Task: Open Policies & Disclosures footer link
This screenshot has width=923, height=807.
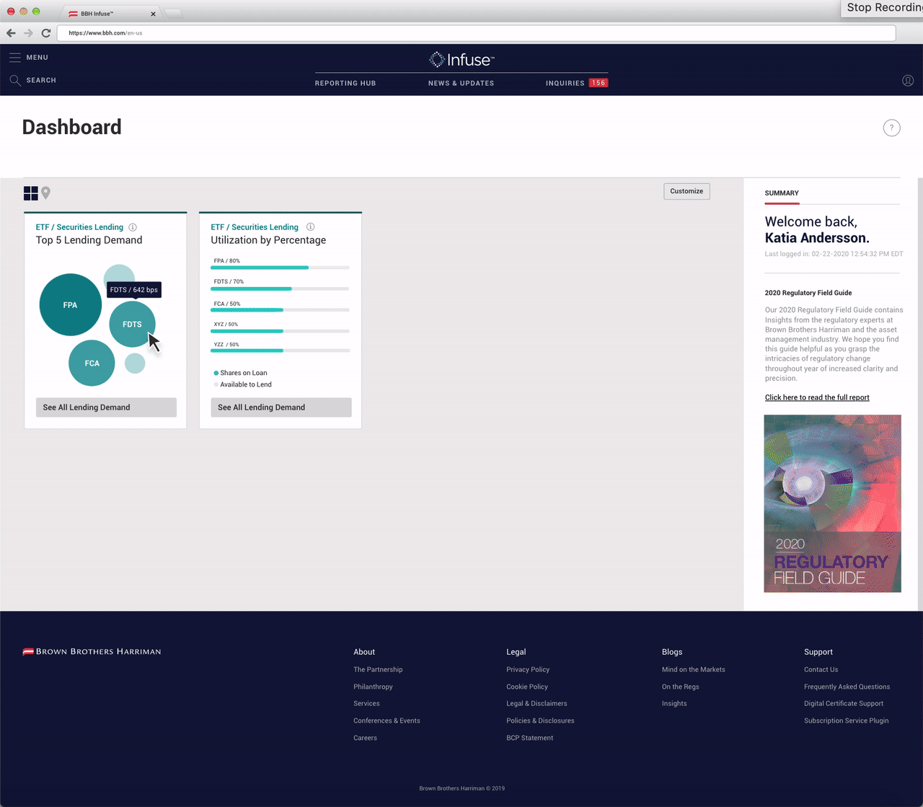Action: (x=540, y=720)
